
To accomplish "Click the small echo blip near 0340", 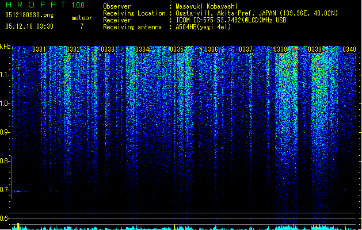I will click(x=345, y=190).
